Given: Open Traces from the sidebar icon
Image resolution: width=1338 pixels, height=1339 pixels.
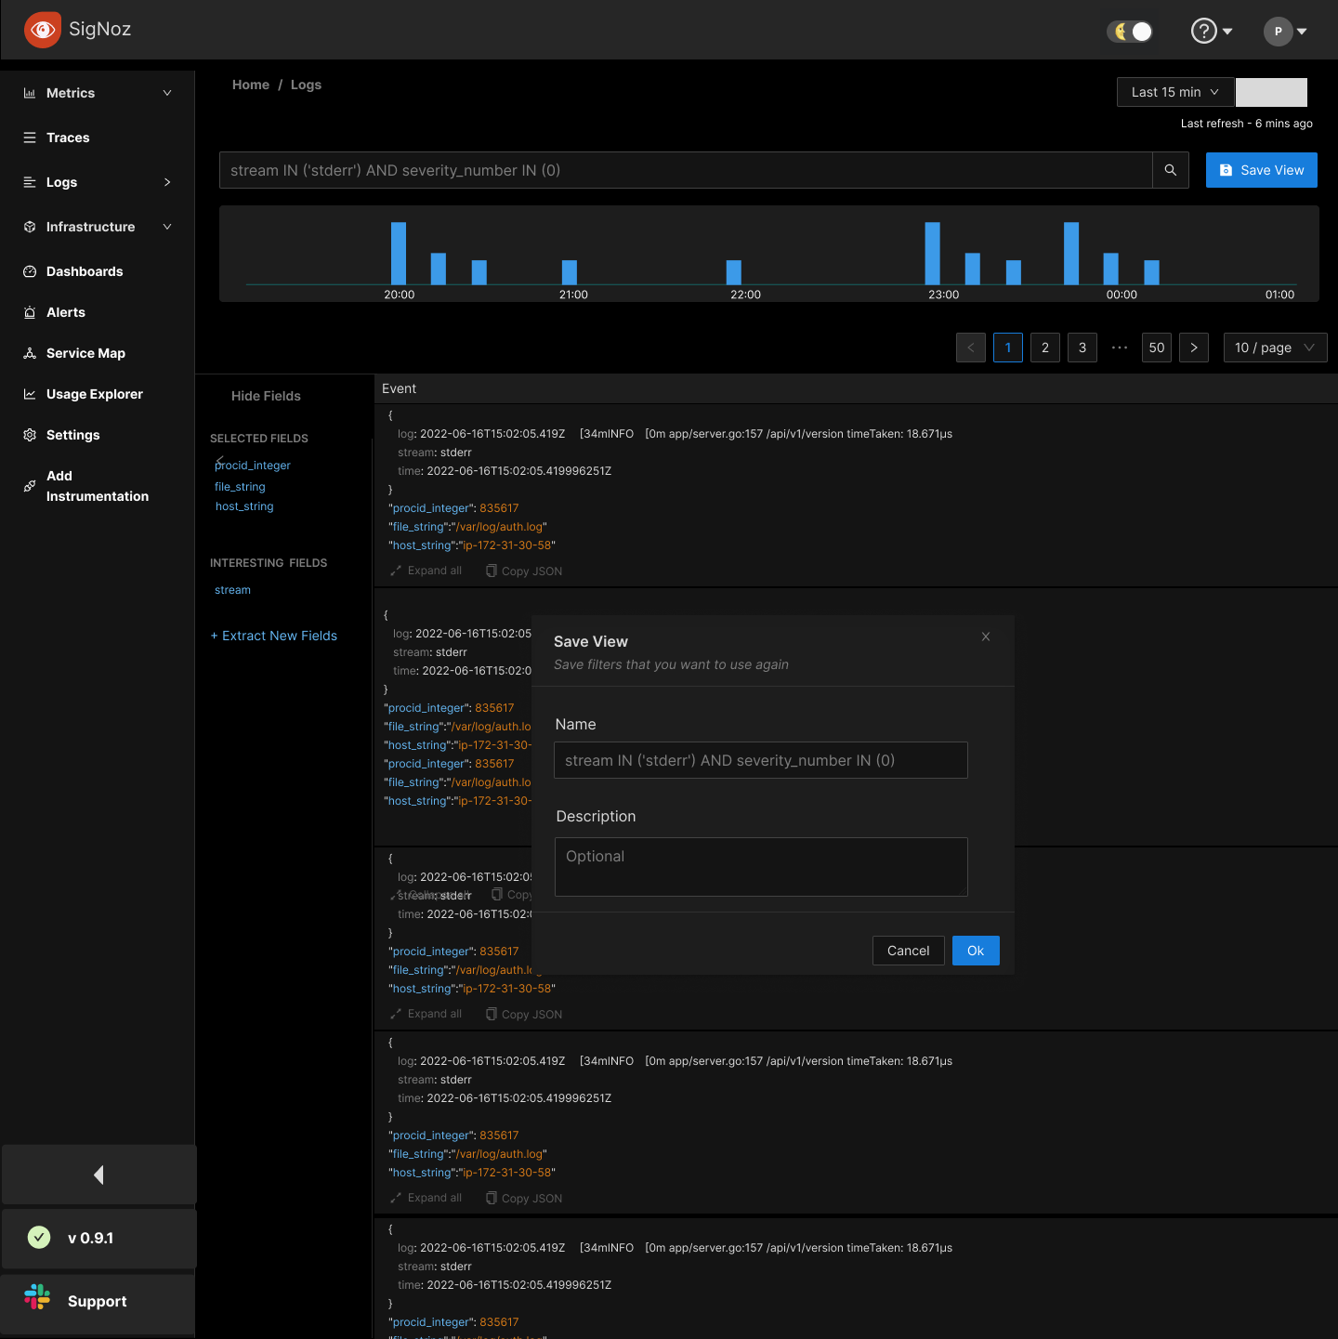Looking at the screenshot, I should coord(29,137).
